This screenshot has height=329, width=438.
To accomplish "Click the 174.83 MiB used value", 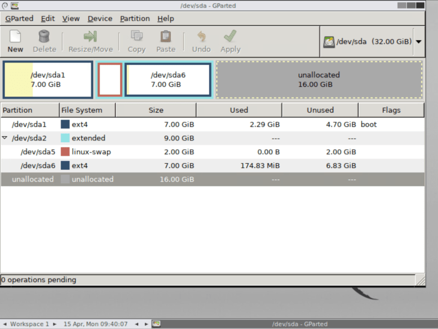I will point(260,166).
